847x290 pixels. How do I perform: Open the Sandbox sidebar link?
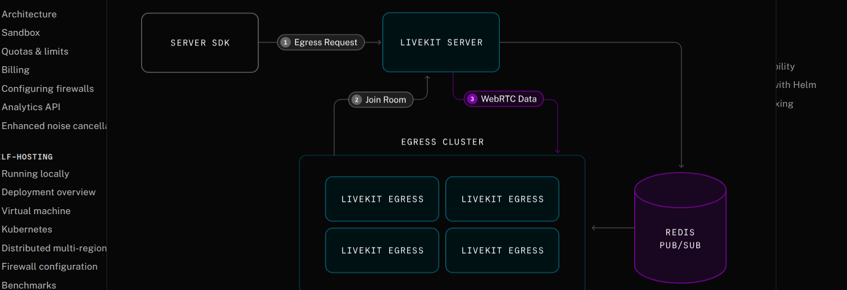pos(21,32)
